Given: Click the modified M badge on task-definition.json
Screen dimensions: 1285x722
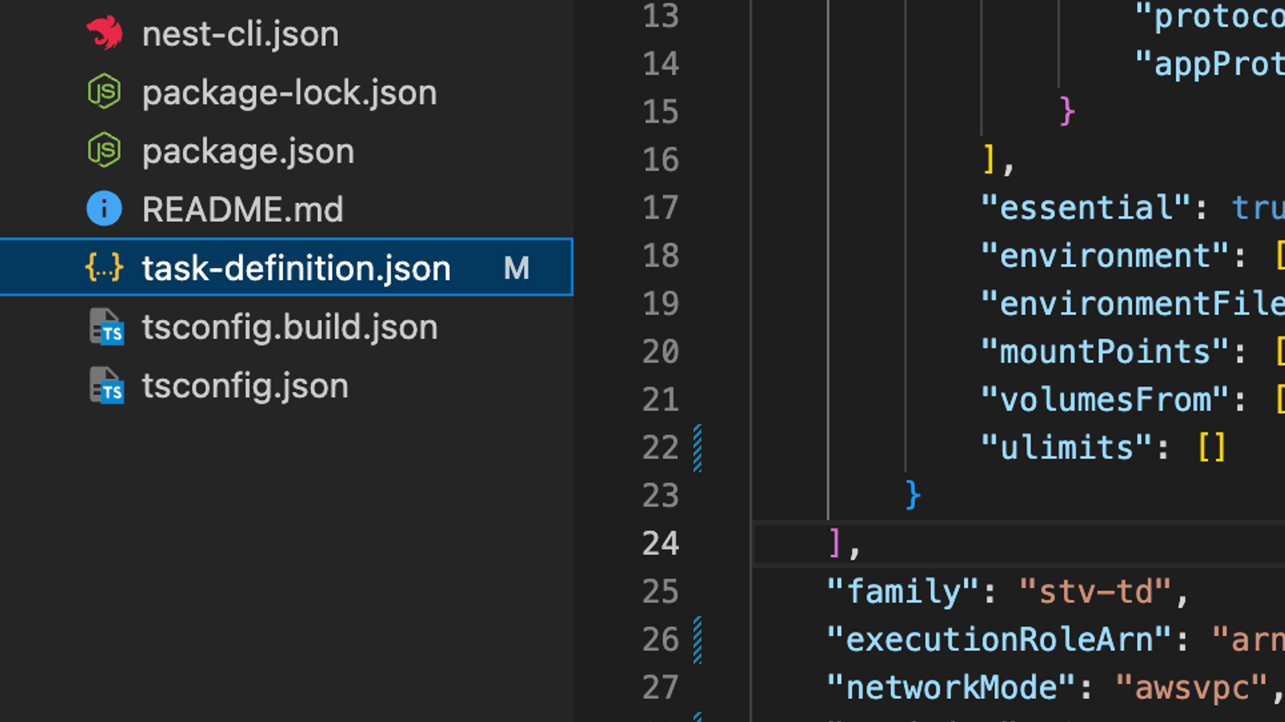Looking at the screenshot, I should click(x=516, y=269).
